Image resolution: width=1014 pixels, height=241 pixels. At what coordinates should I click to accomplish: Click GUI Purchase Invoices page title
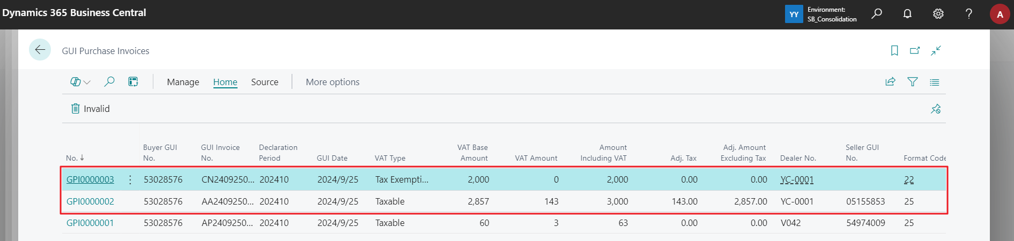tap(106, 51)
